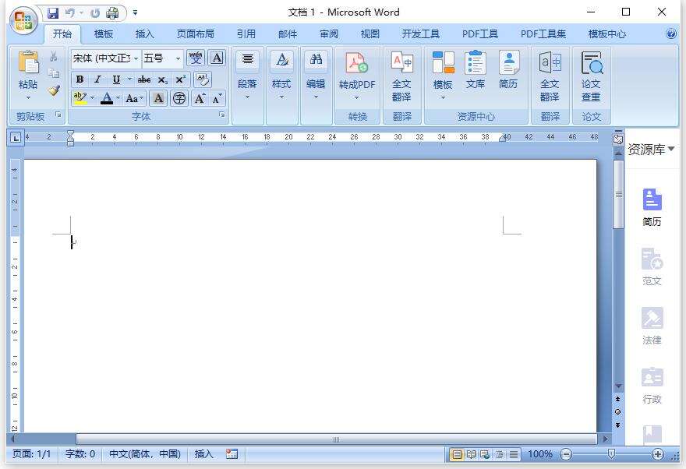The image size is (686, 469).
Task: Select 行政 in the 资源库 sidebar
Action: coord(652,386)
